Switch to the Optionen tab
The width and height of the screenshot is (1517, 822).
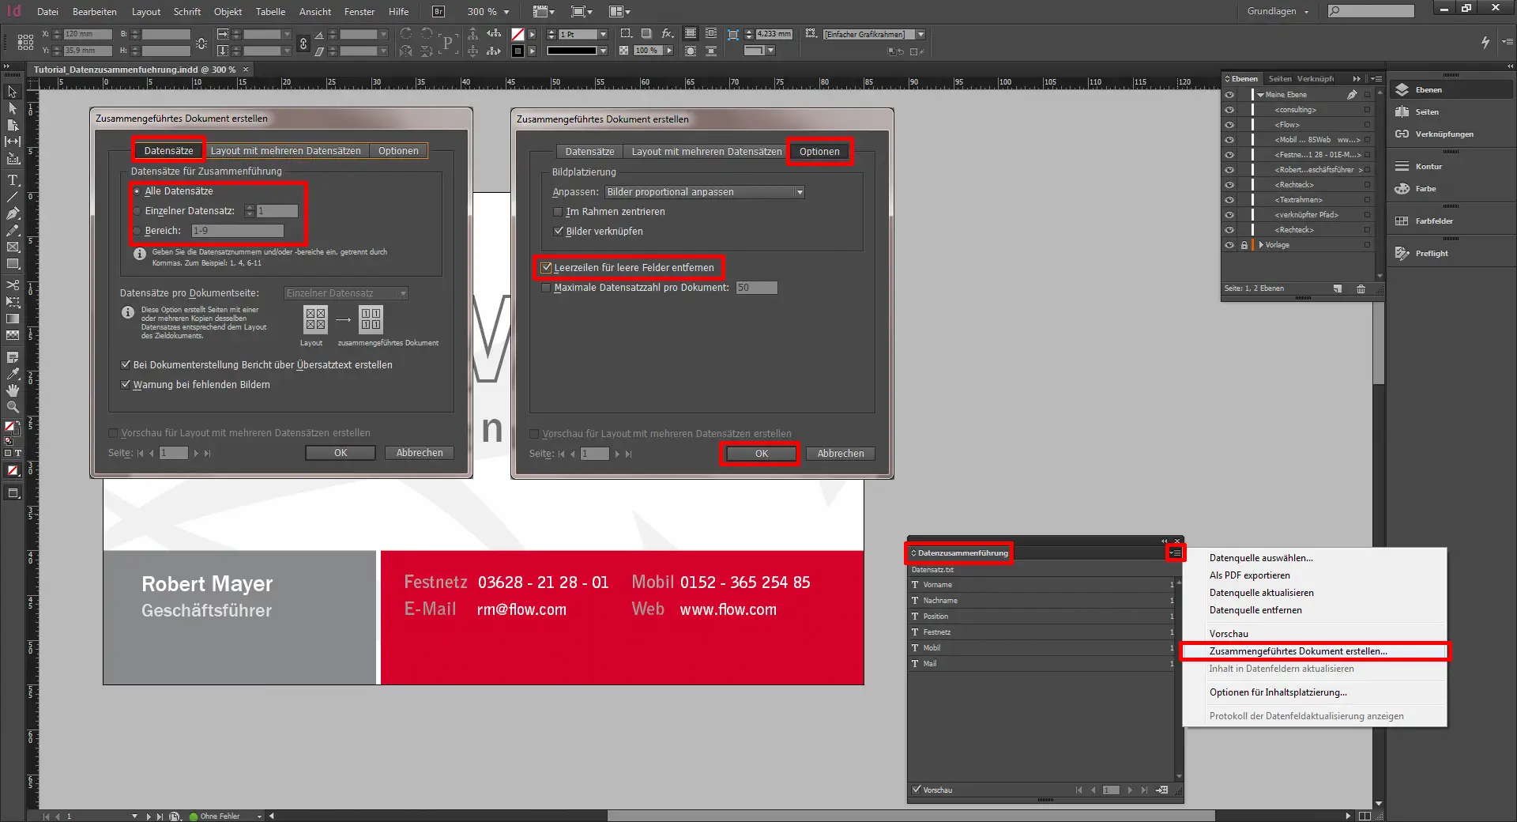click(x=819, y=151)
